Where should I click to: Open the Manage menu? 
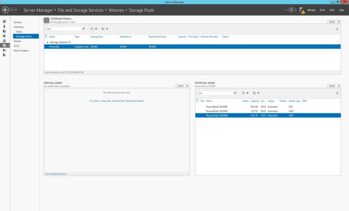pyautogui.click(x=311, y=10)
